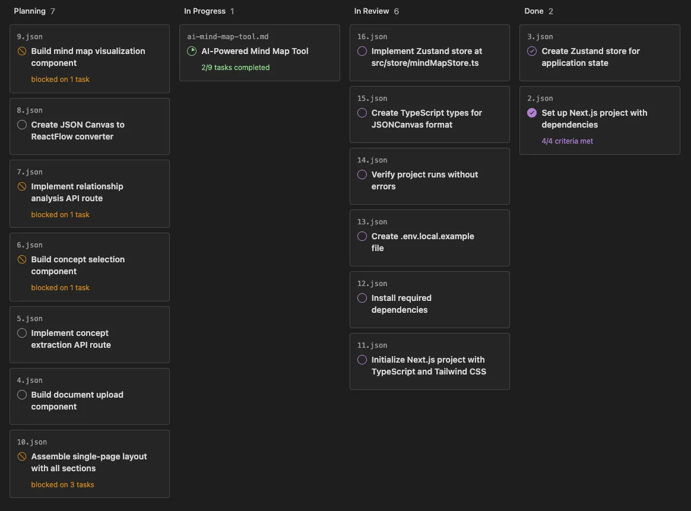The width and height of the screenshot is (691, 511).
Task: Expand the Initialize Next.js project card details
Action: click(429, 361)
